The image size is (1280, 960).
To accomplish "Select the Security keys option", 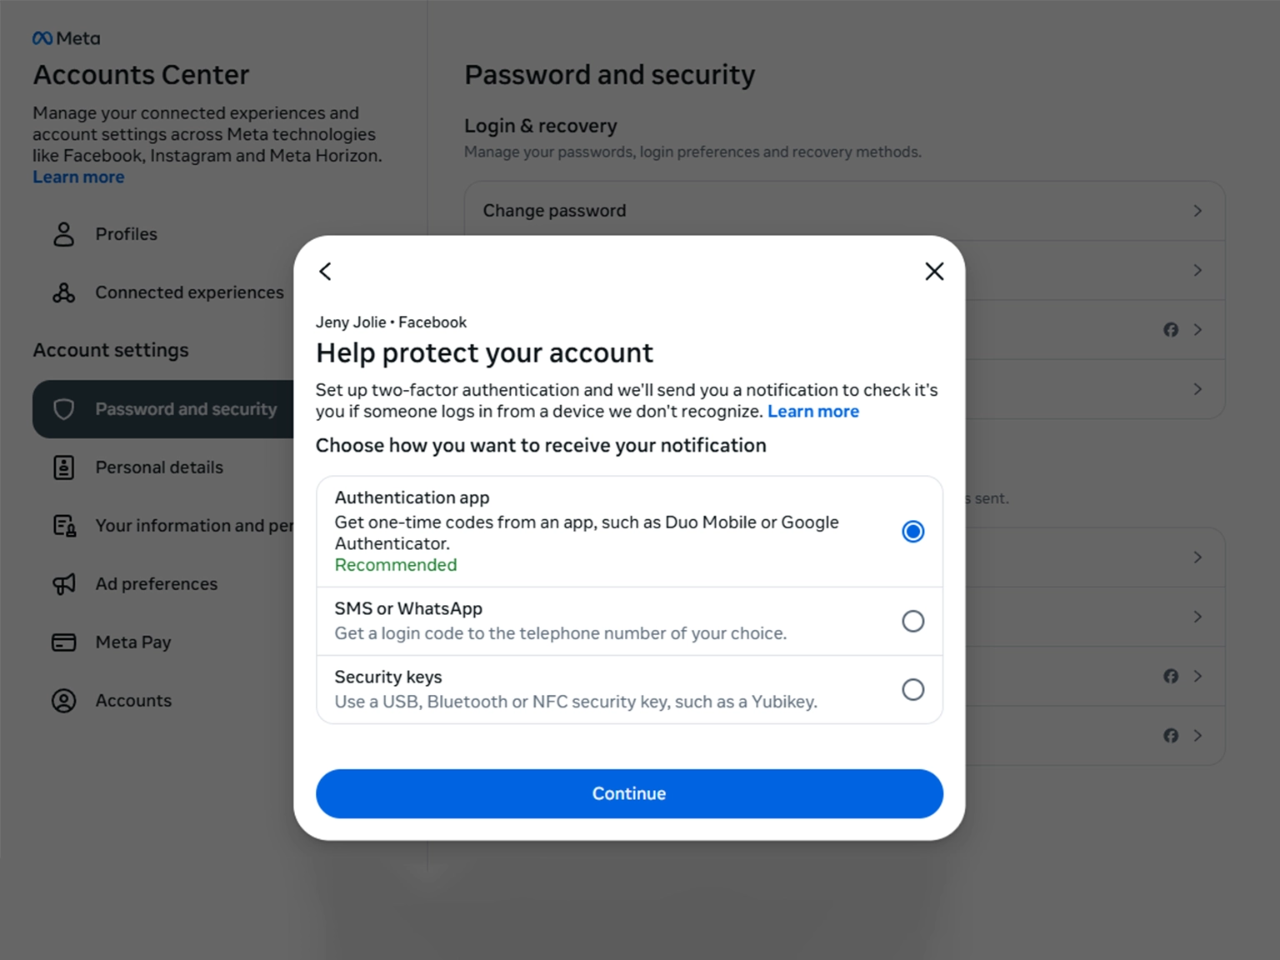I will click(913, 689).
